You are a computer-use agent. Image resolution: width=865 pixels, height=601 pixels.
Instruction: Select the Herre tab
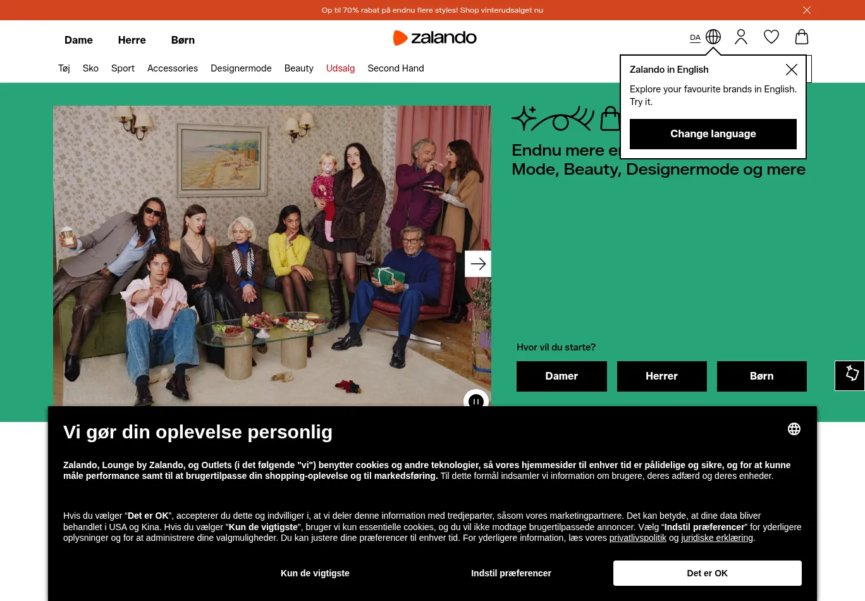click(132, 40)
